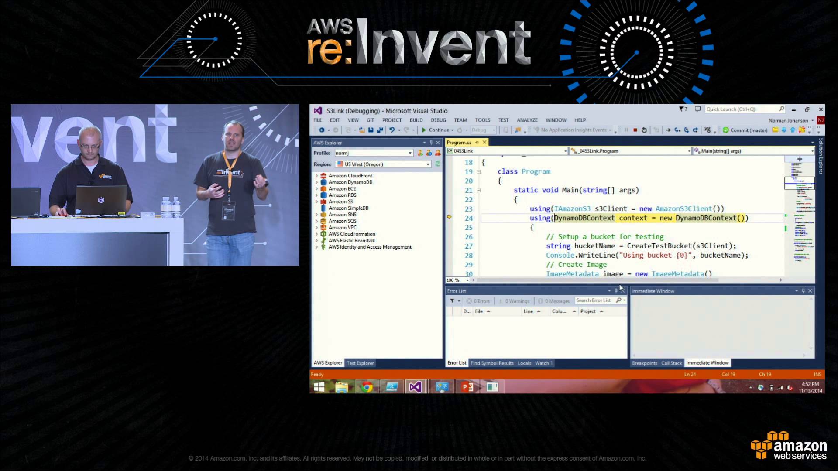838x471 pixels.
Task: Click the Search Error List field
Action: coord(600,300)
